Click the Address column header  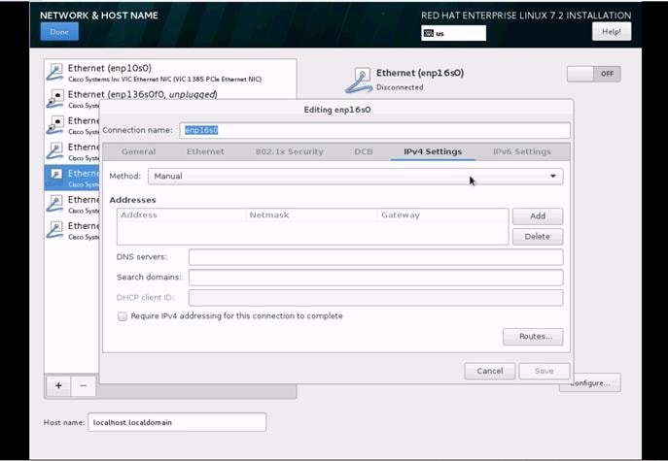(139, 215)
